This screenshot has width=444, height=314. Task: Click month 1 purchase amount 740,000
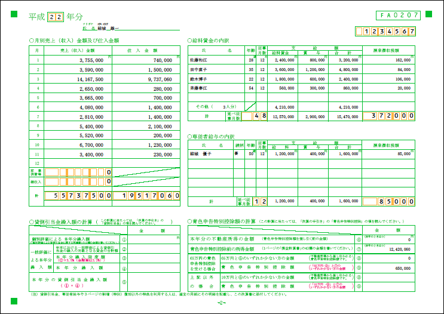(163, 60)
